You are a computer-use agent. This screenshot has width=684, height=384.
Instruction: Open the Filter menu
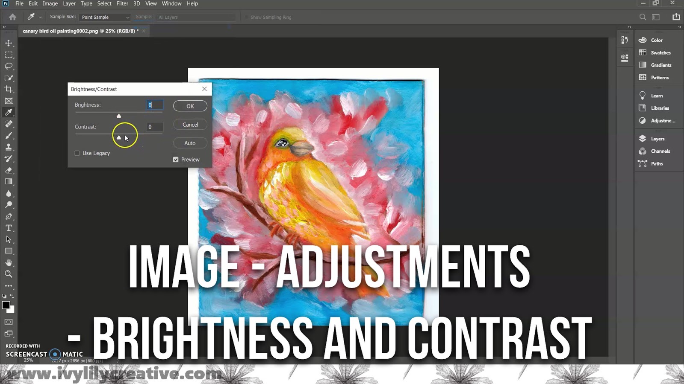[x=122, y=3]
